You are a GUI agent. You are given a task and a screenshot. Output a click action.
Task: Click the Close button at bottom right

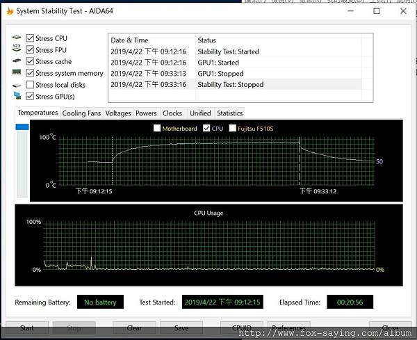[390, 327]
